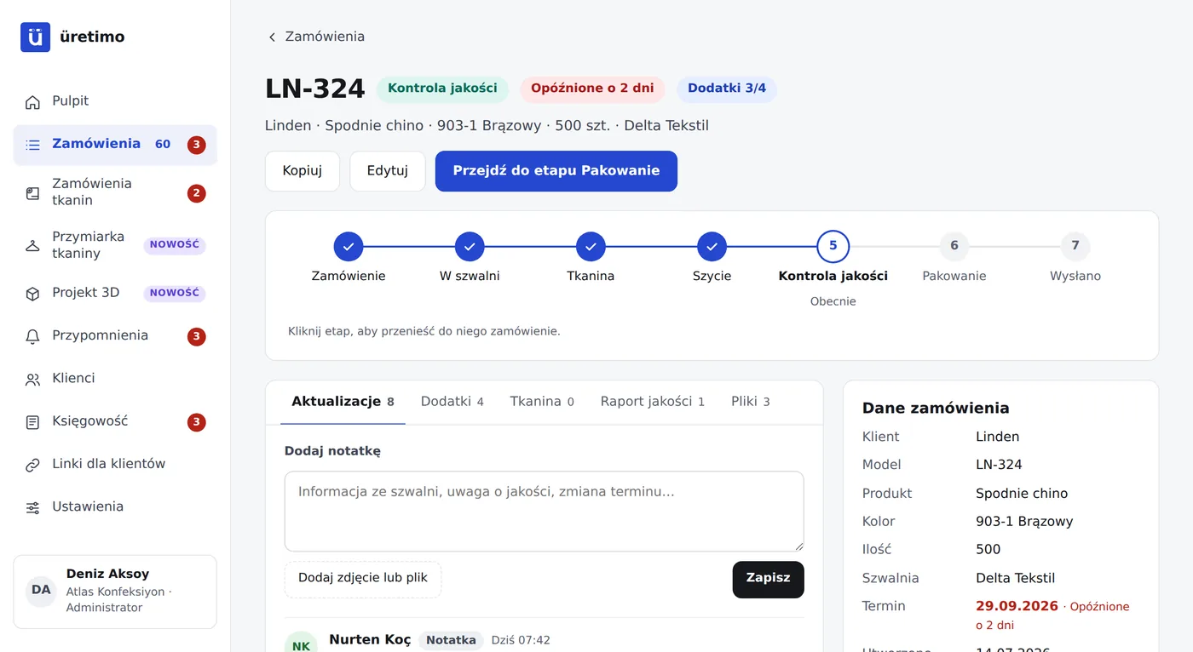The height and width of the screenshot is (652, 1193).
Task: Select the W szwalni stage checkmark
Action: tap(470, 247)
